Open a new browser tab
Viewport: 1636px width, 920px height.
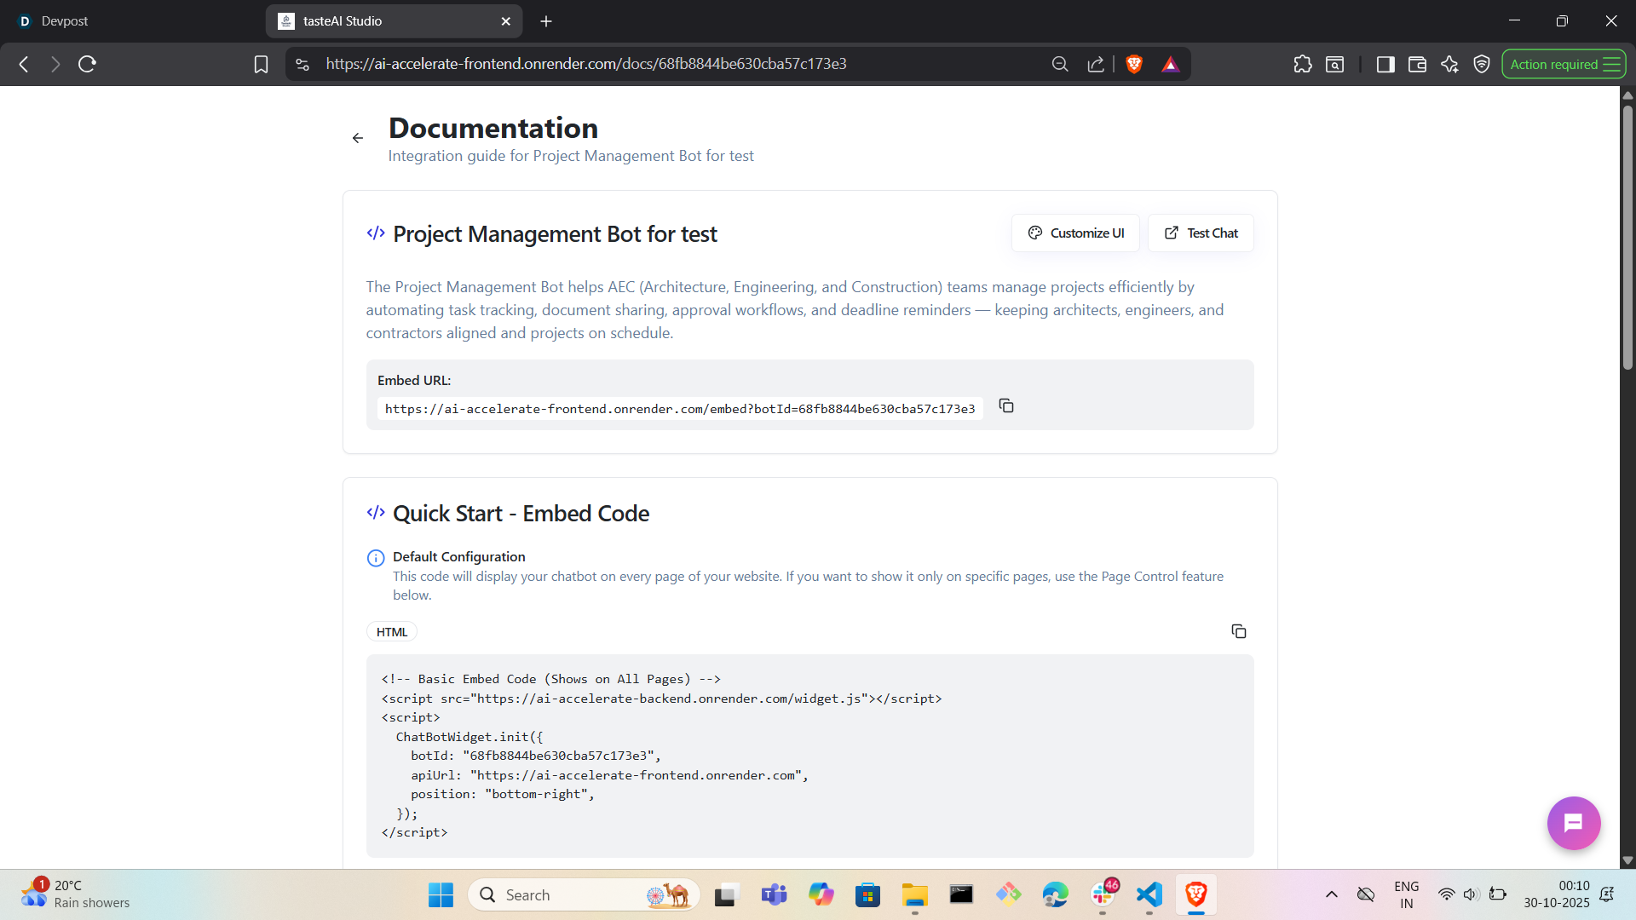pyautogui.click(x=546, y=21)
